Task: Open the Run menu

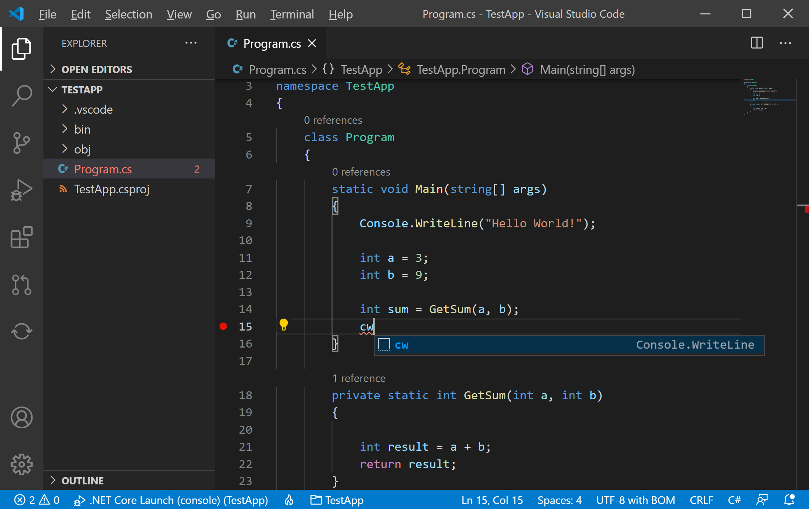Action: (245, 14)
